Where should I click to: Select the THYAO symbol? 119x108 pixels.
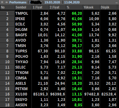tap(22, 62)
